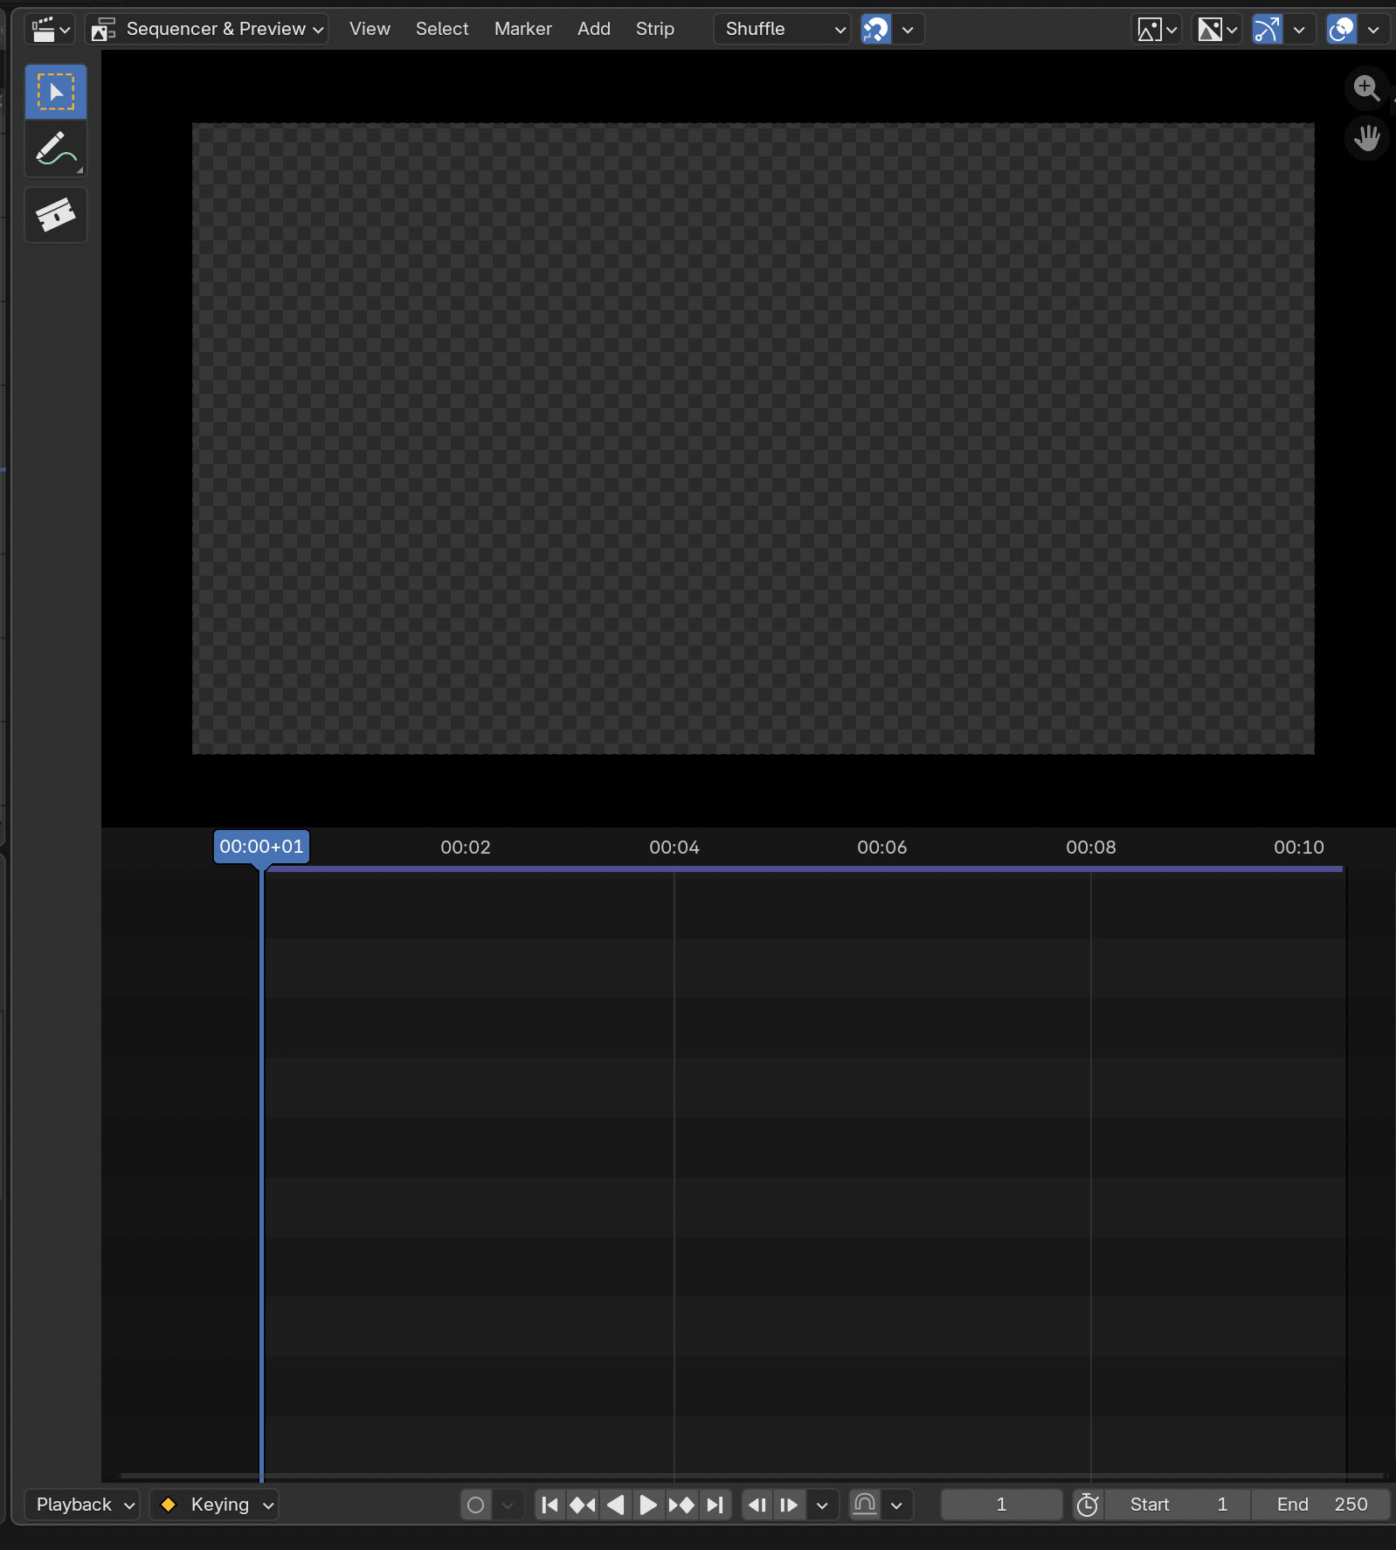Open the editor type selector
Screen dimensions: 1396x1550
(x=51, y=29)
